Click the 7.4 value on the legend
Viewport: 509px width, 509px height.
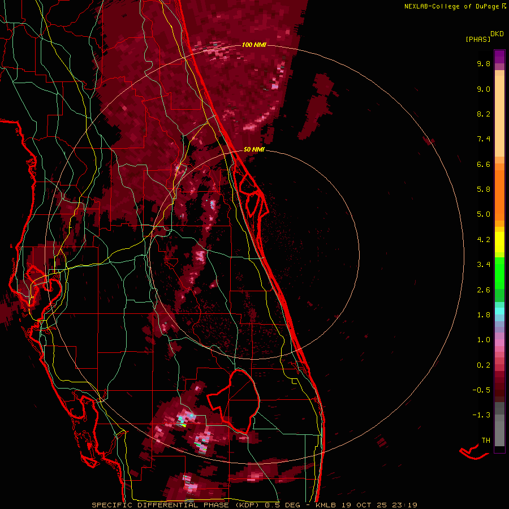(x=484, y=139)
